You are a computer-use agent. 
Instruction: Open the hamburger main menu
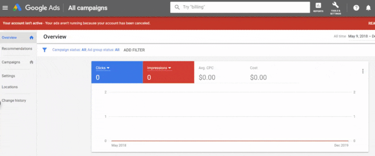[x=5, y=8]
